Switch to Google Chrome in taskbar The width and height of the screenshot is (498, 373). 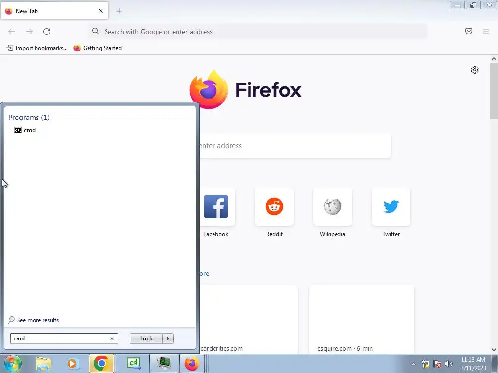[x=102, y=363]
